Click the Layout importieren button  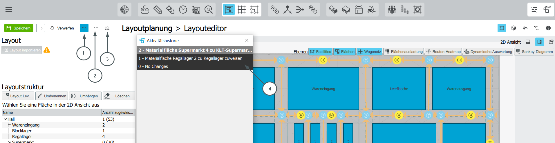[x=22, y=50]
